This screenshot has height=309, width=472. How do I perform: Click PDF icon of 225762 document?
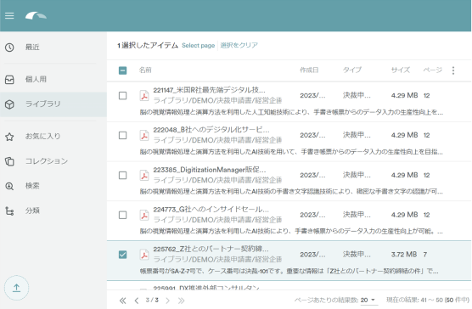(x=144, y=255)
